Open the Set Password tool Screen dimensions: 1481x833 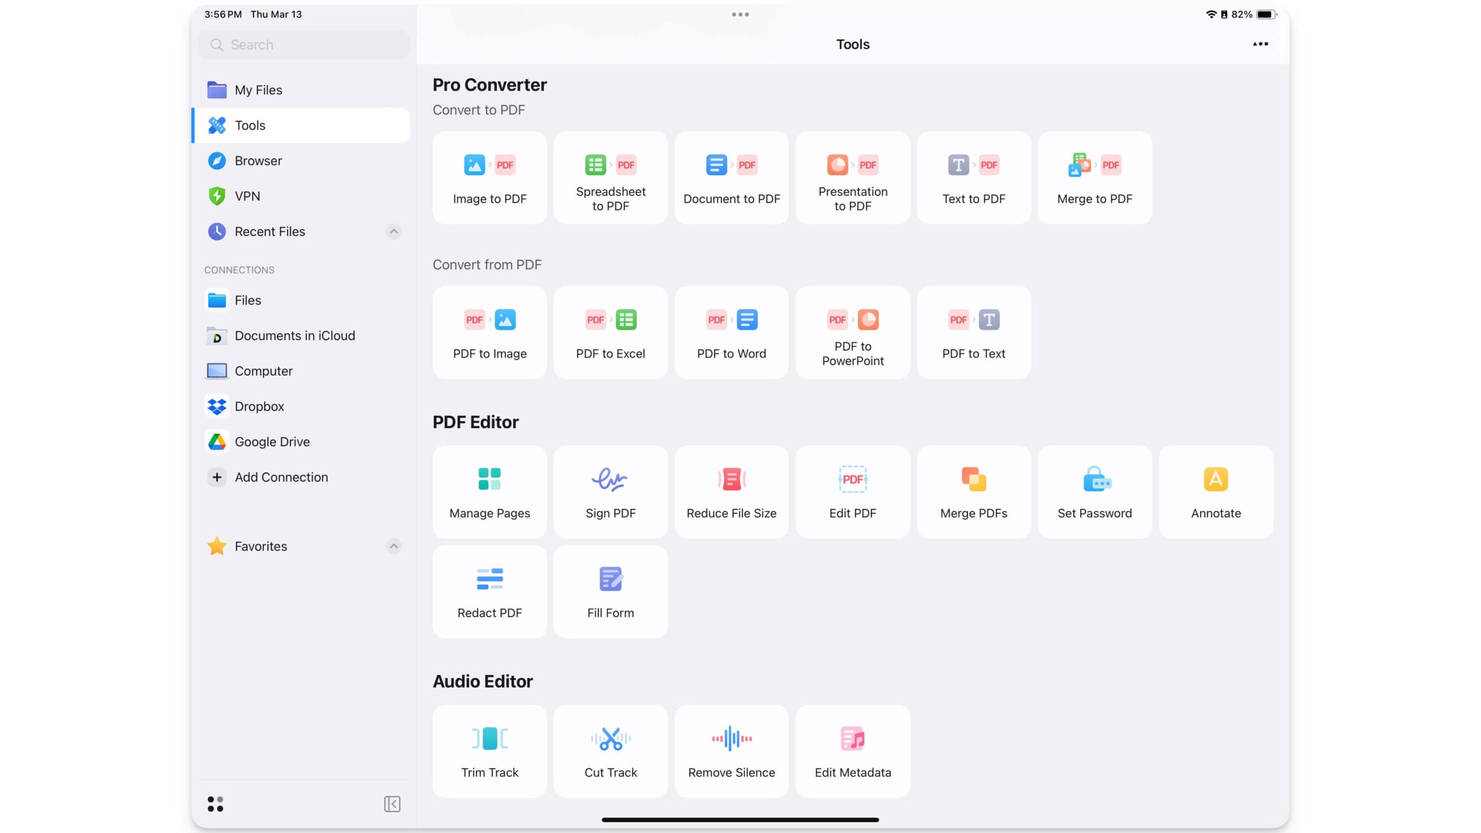1094,491
